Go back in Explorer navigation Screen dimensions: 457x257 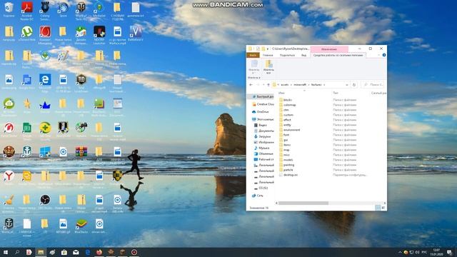(x=251, y=84)
